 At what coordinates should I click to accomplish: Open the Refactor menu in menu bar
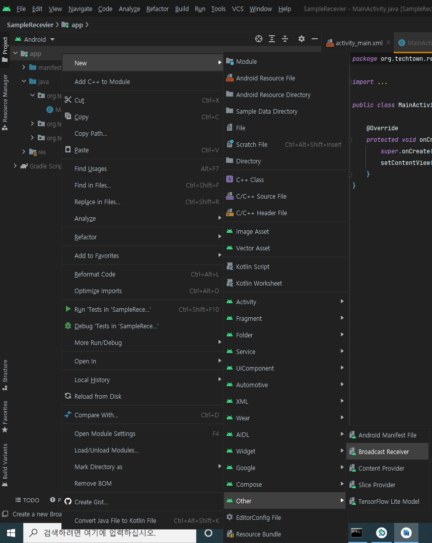point(158,9)
